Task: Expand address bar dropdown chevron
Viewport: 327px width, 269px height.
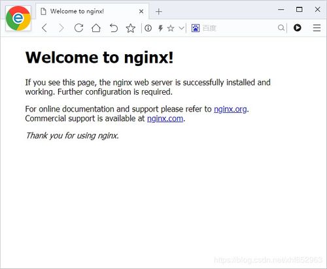Action: [x=181, y=28]
